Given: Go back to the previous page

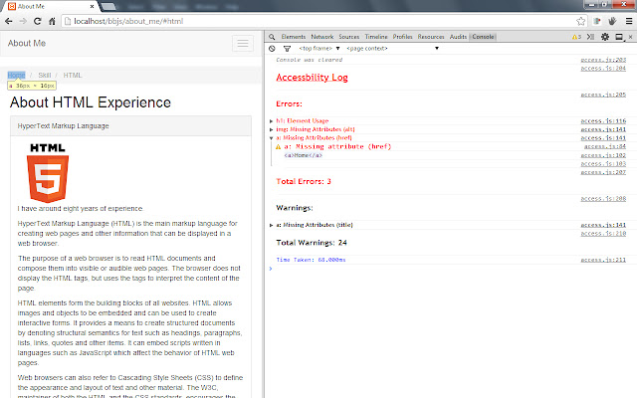Looking at the screenshot, I should pos(9,21).
